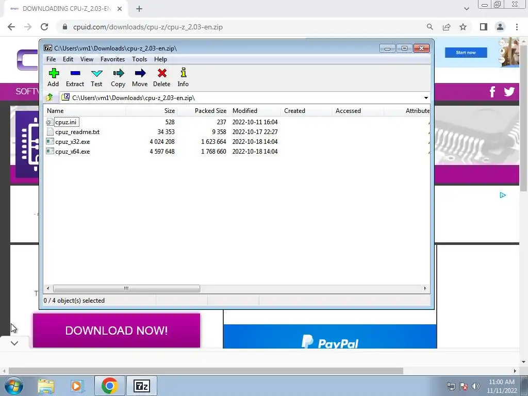Toggle the Chrome side panel icon
Image resolution: width=528 pixels, height=396 pixels.
484,27
